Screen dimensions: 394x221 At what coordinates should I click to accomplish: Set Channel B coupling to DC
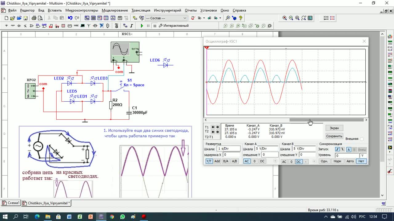pyautogui.click(x=299, y=161)
